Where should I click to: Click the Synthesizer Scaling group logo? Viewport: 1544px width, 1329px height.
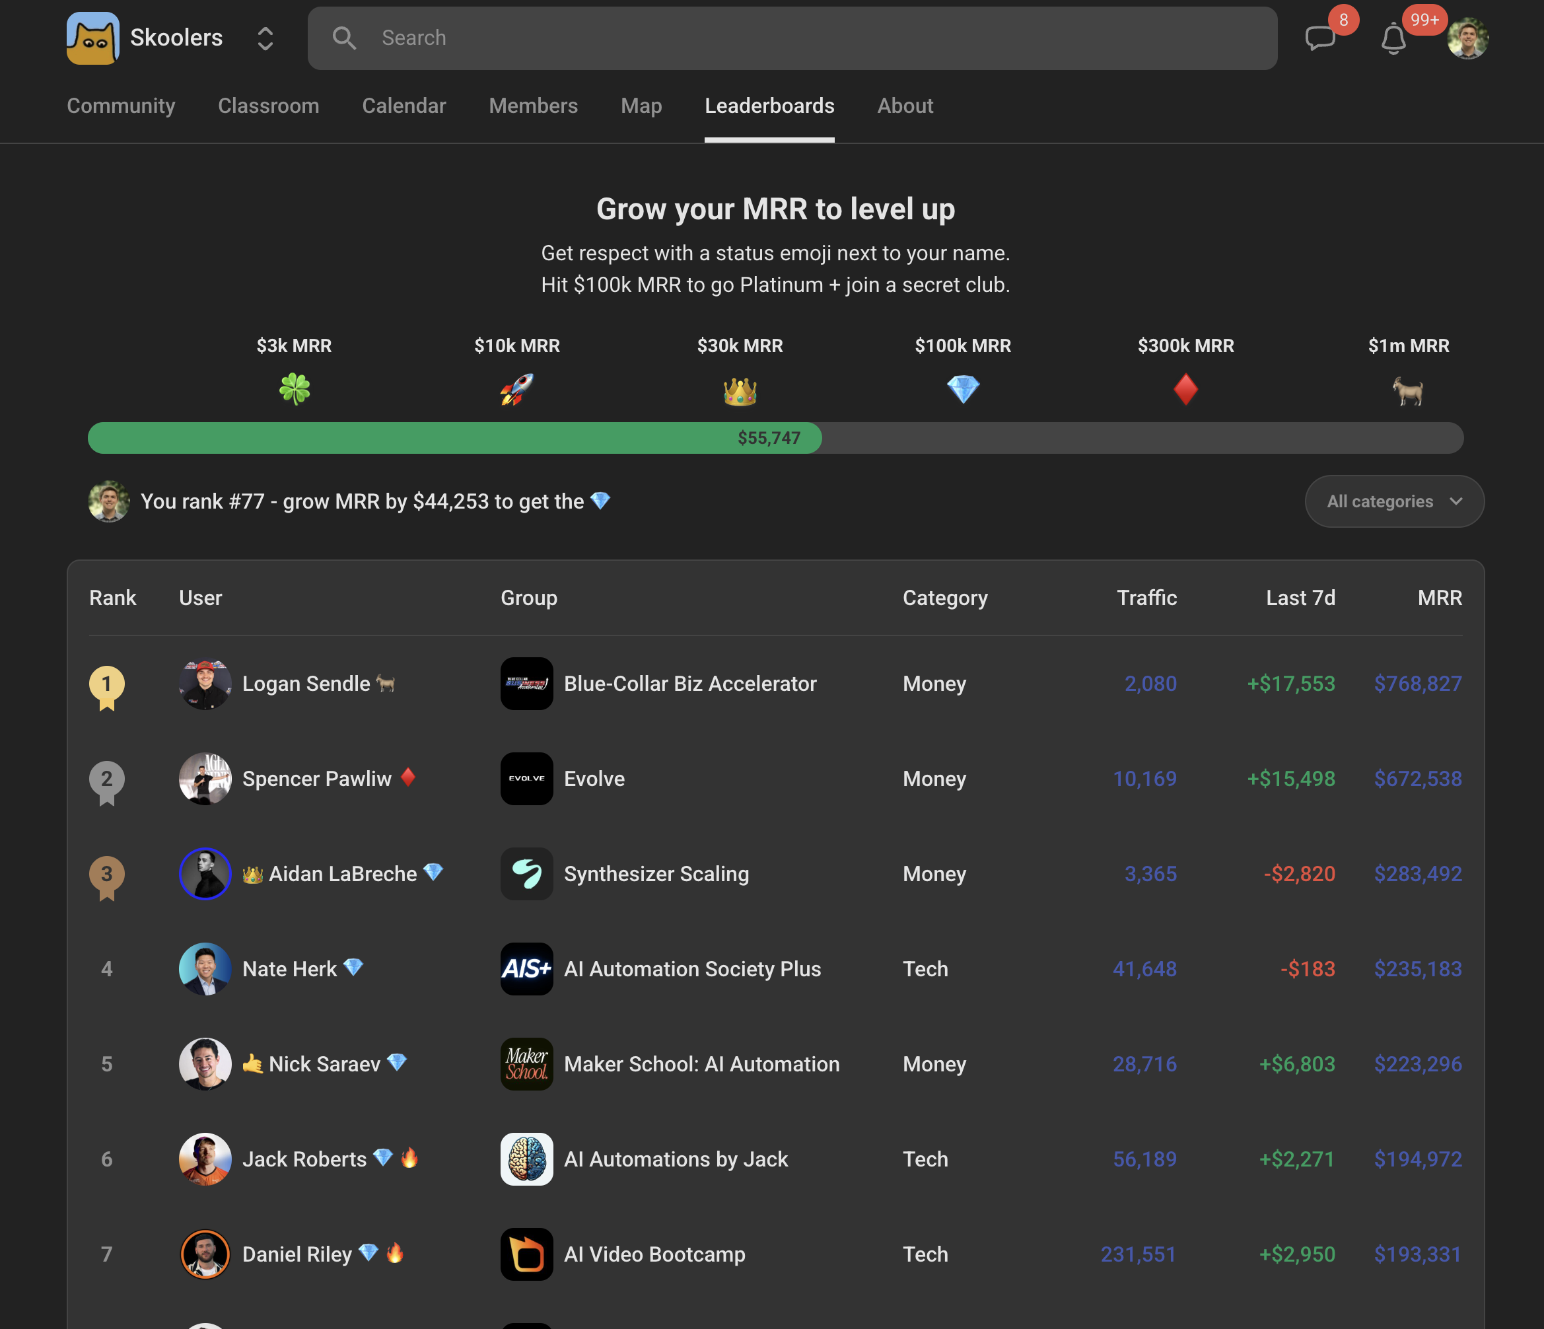click(x=527, y=874)
